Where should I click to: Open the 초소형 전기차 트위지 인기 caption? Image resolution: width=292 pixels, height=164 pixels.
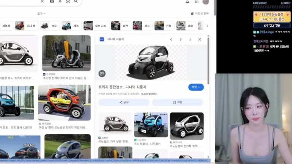point(65,78)
